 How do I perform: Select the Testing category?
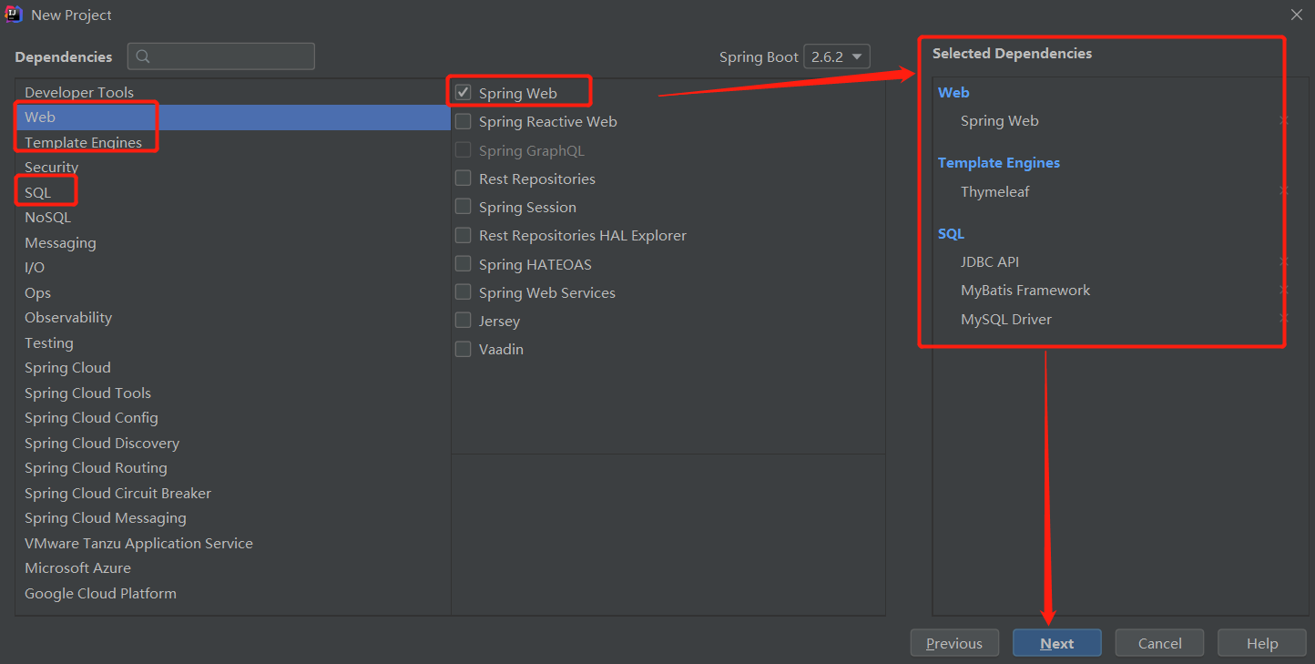tap(233, 342)
